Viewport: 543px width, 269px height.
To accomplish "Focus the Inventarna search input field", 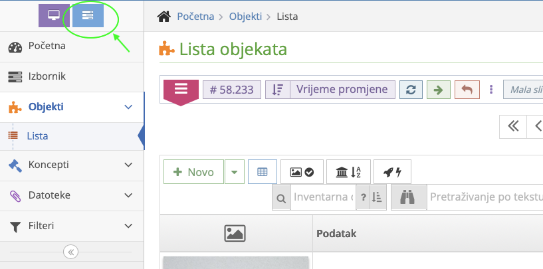I will [x=323, y=197].
